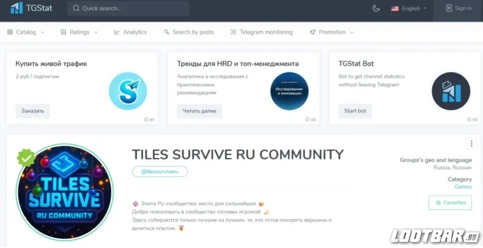
Task: Click the Заказать button
Action: (x=33, y=111)
